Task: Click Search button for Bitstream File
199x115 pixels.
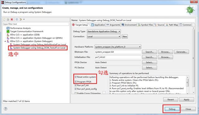Action: click(x=150, y=52)
